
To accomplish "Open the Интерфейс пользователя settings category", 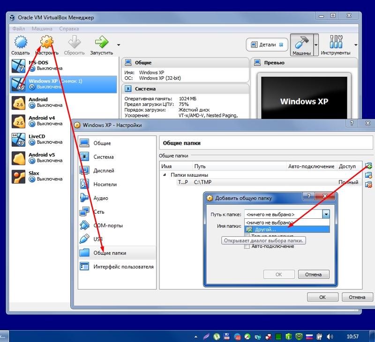I will coord(117,267).
